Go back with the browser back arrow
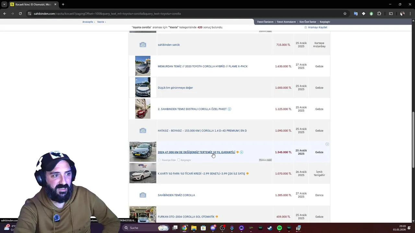 (x=5, y=14)
